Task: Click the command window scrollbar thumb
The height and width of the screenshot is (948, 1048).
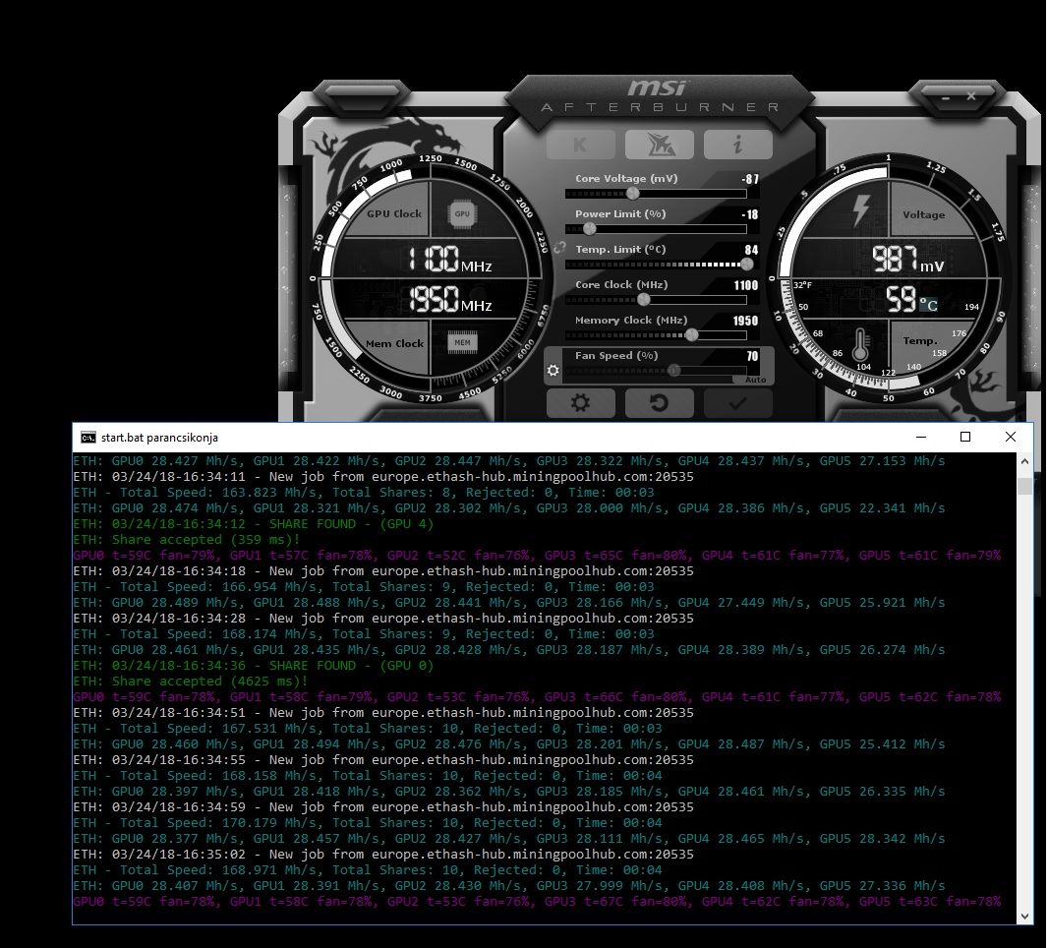Action: 1024,486
